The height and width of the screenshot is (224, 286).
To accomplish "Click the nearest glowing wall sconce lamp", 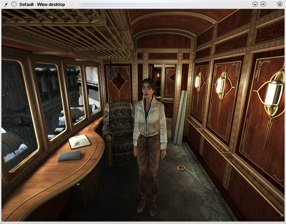I will [x=272, y=93].
